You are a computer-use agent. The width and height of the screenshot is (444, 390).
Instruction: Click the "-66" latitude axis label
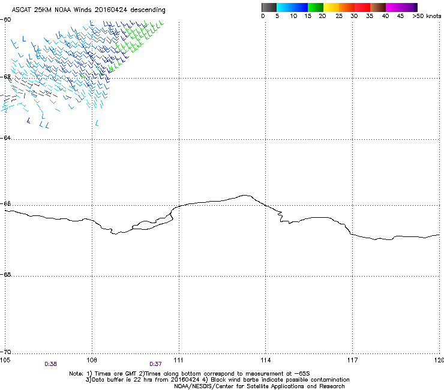point(5,203)
